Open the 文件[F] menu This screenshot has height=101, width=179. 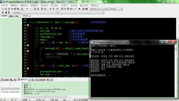(4, 5)
